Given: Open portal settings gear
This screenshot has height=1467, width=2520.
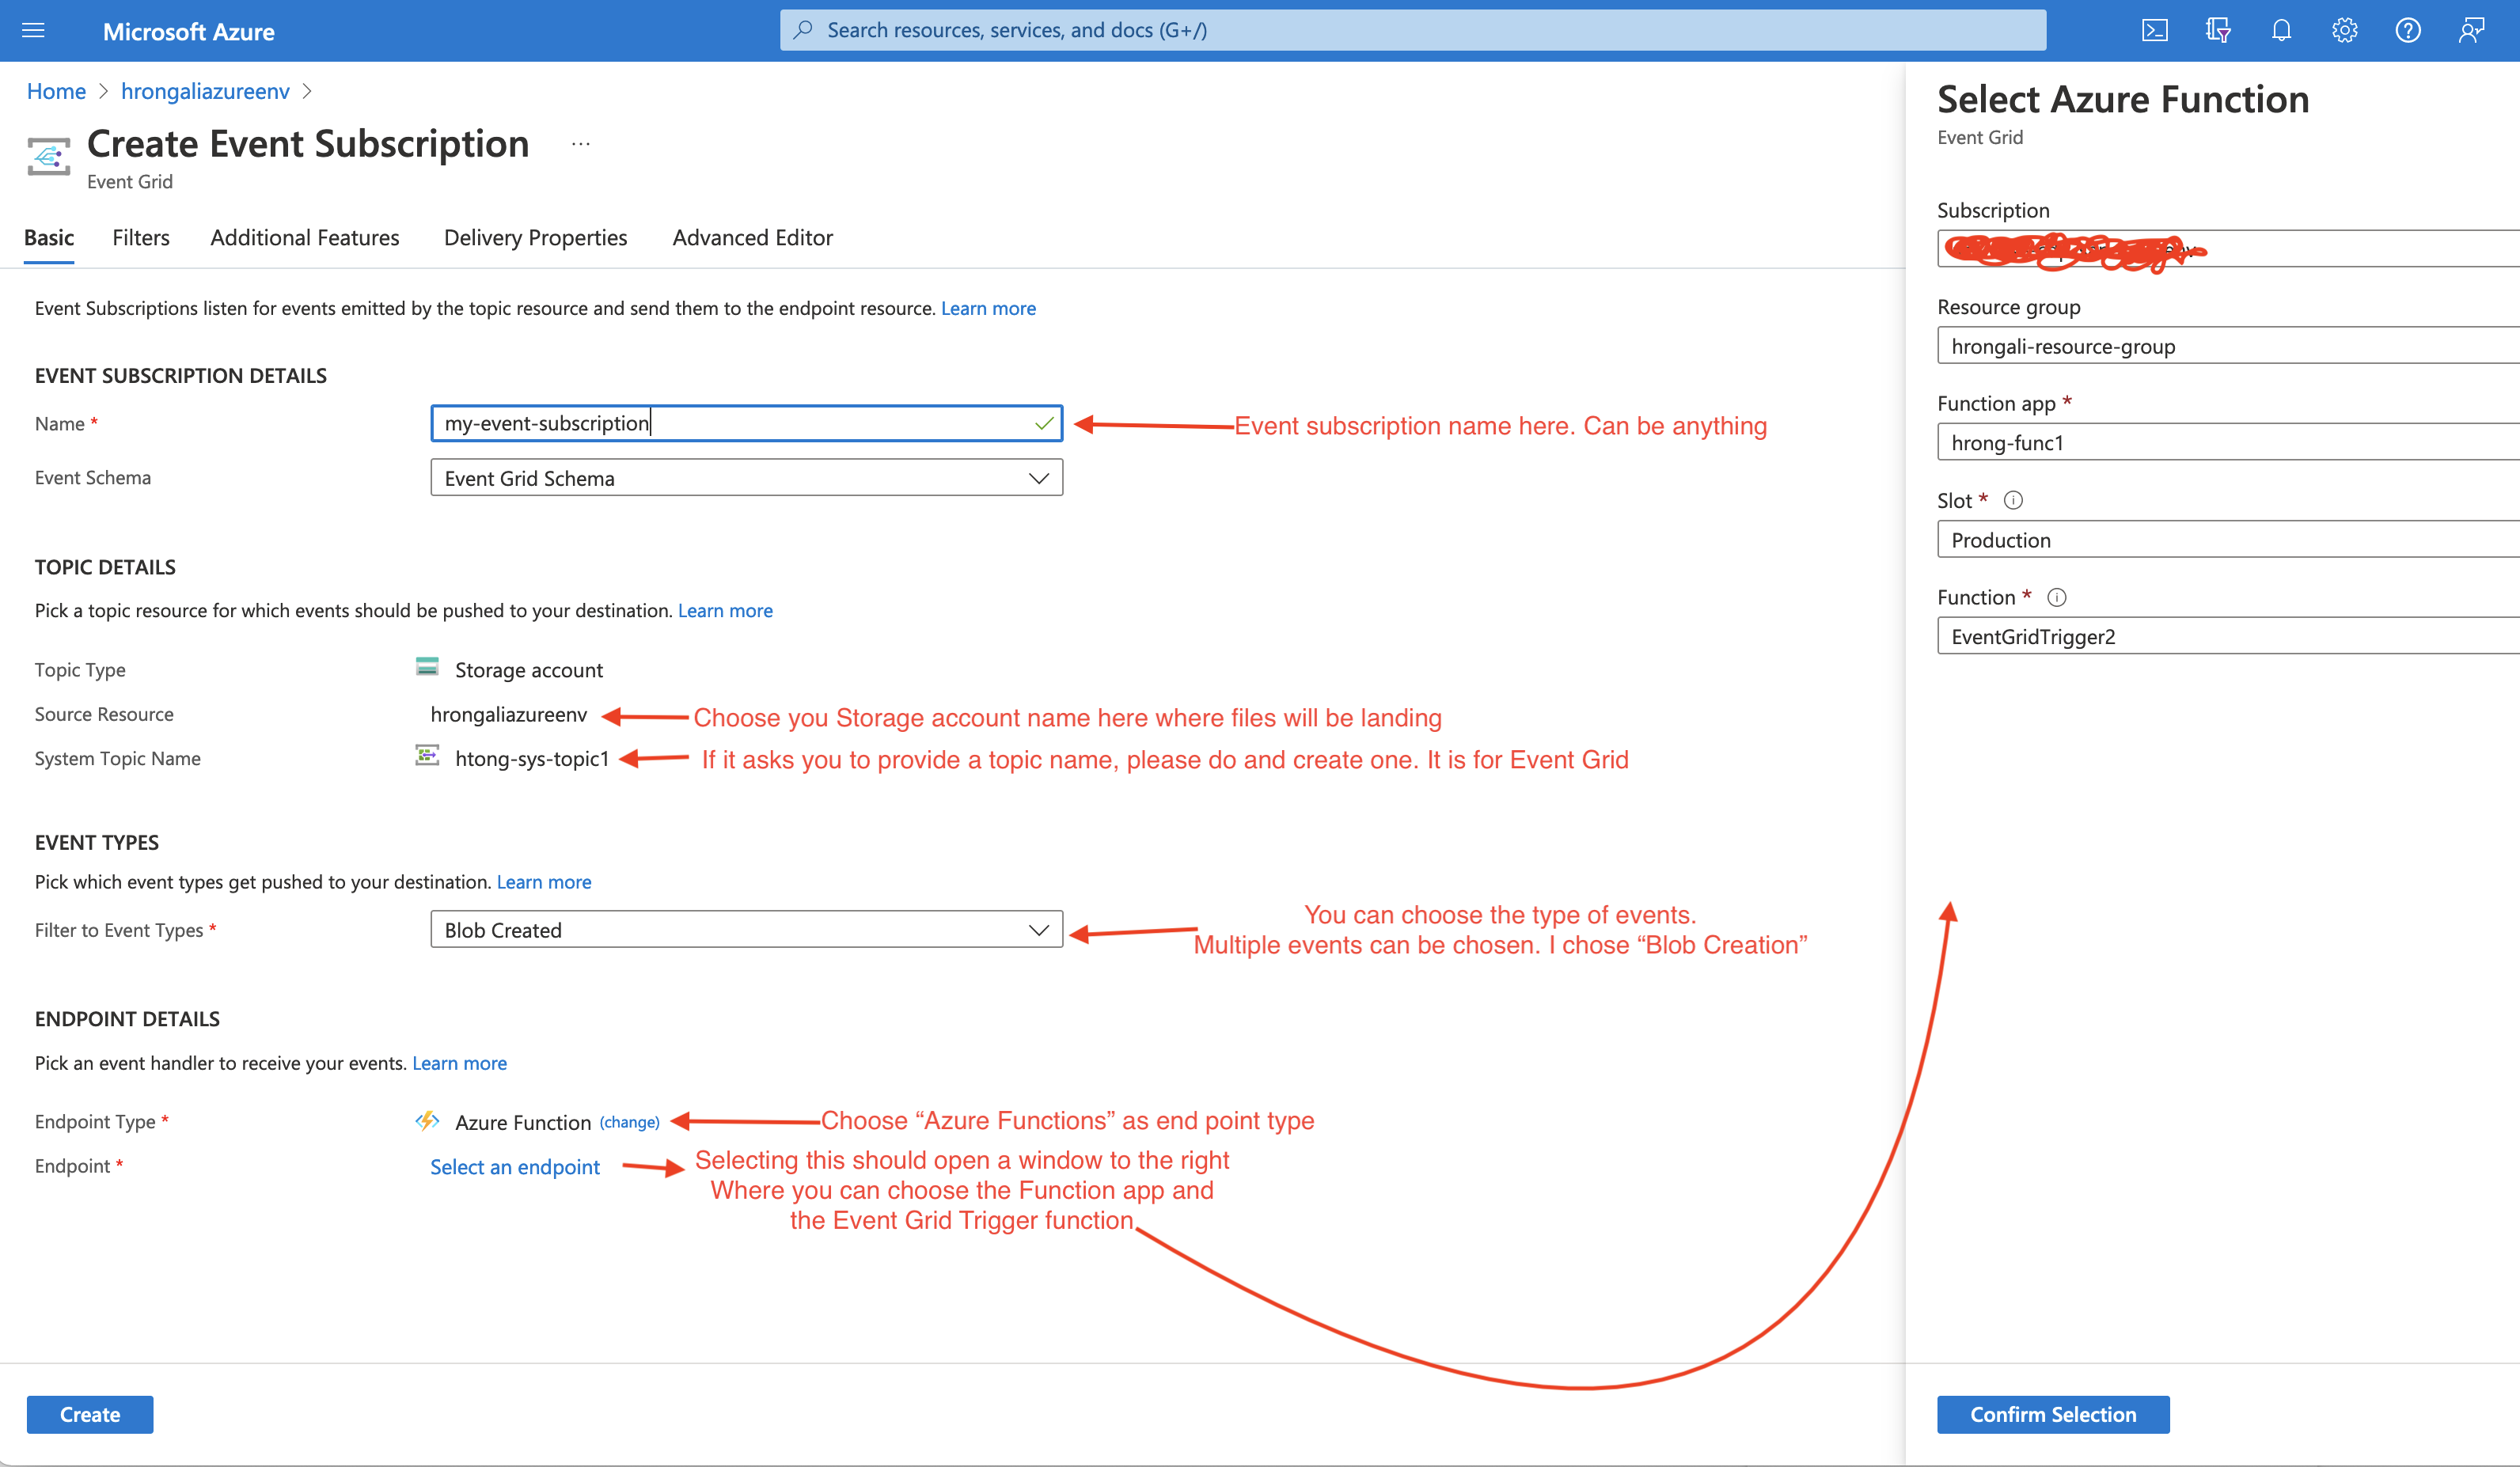Looking at the screenshot, I should (x=2344, y=30).
